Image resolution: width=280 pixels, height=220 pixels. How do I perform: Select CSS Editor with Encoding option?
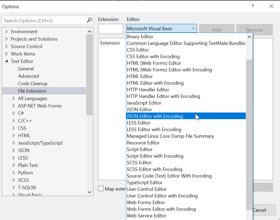pos(186,57)
